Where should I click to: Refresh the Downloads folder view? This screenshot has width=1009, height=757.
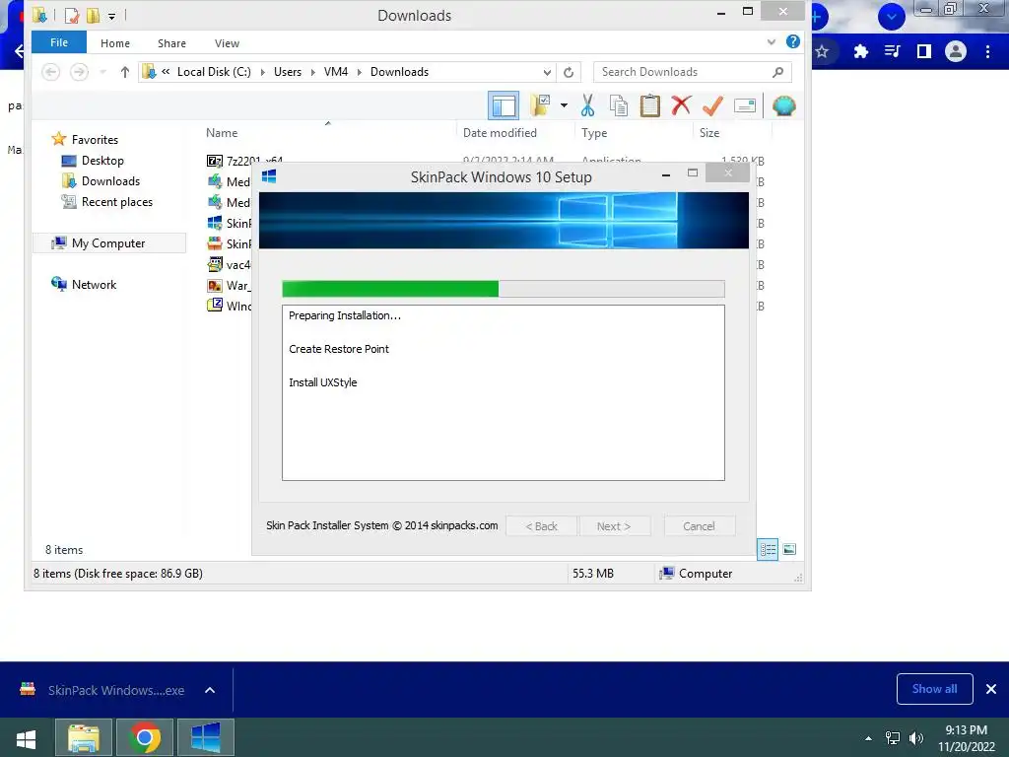point(569,72)
